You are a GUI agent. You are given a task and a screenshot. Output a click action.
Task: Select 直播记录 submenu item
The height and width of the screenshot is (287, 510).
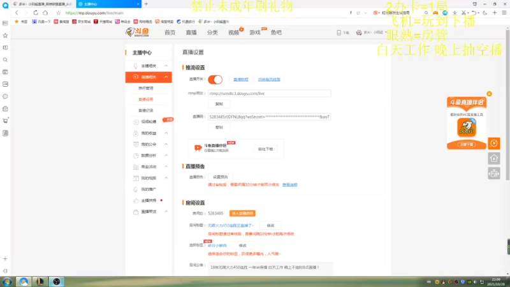[146, 110]
